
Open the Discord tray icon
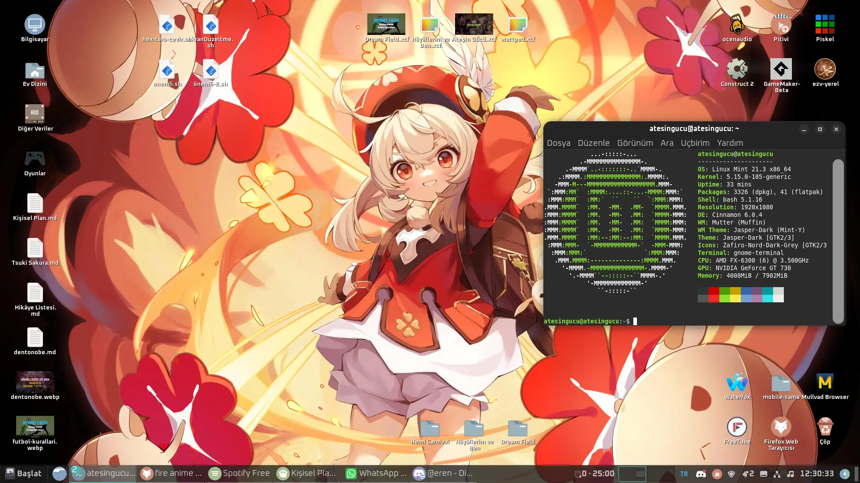(701, 474)
